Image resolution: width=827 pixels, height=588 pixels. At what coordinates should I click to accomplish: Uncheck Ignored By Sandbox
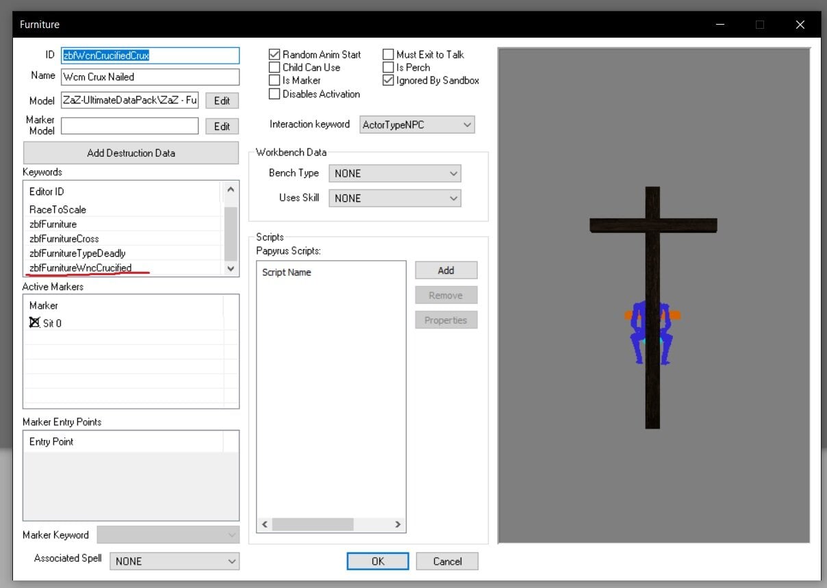[388, 80]
